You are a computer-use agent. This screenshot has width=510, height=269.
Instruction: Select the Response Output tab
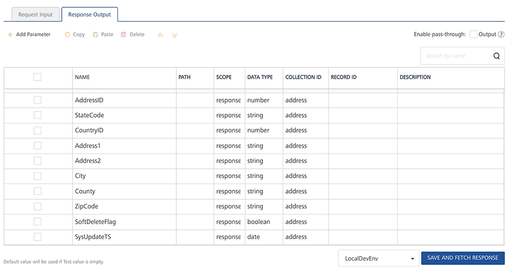[x=90, y=14]
